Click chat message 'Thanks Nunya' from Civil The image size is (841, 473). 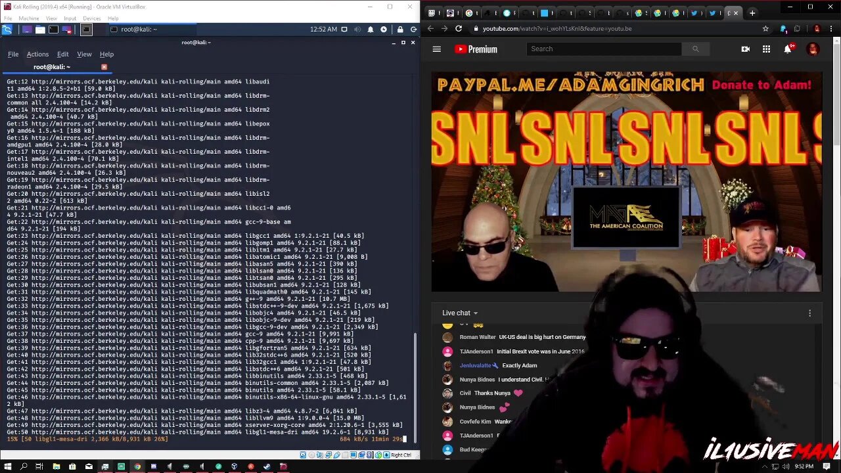(x=493, y=393)
